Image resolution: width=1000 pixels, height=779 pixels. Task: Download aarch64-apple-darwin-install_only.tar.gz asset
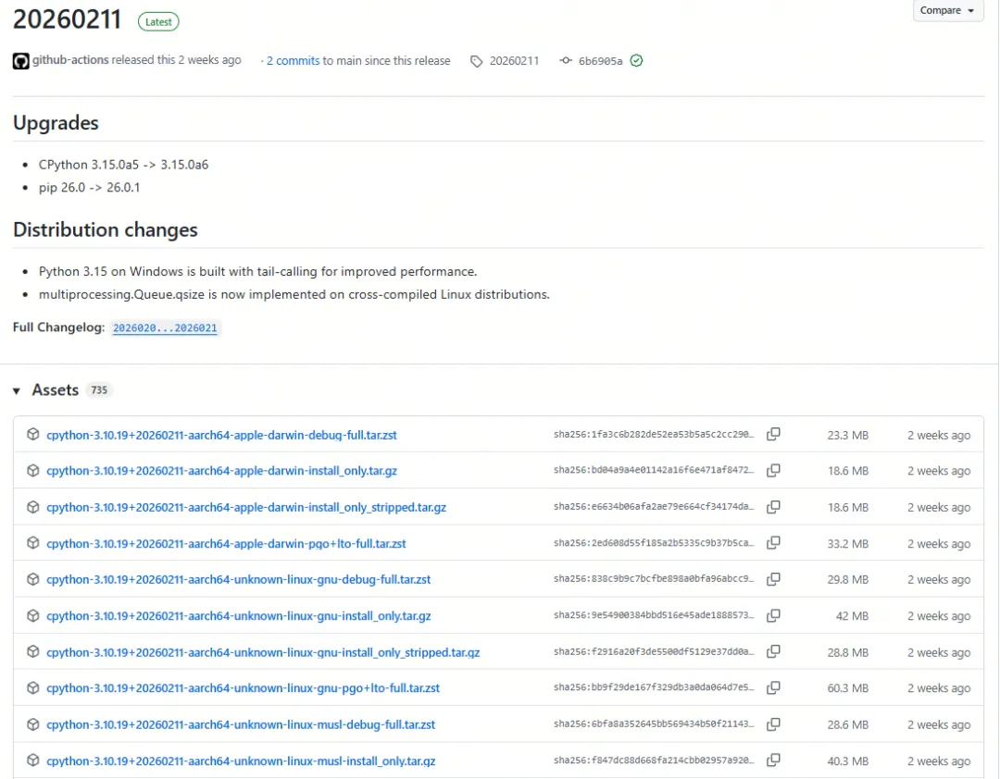coord(221,471)
